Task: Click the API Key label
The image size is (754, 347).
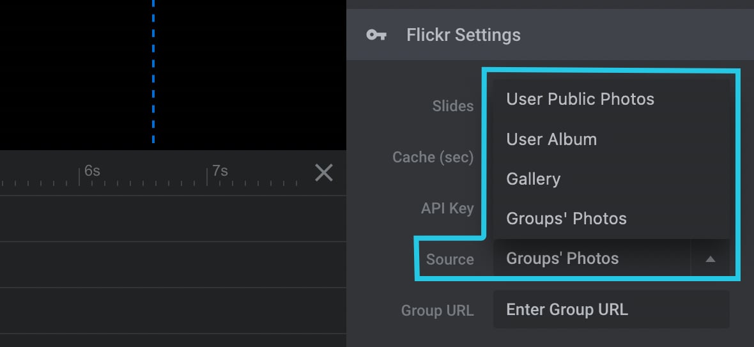Action: click(x=447, y=208)
